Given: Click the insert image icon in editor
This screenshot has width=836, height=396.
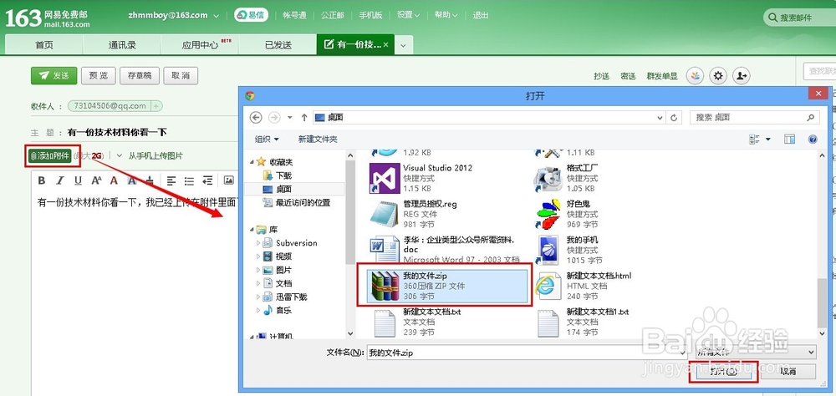Looking at the screenshot, I should tap(229, 180).
